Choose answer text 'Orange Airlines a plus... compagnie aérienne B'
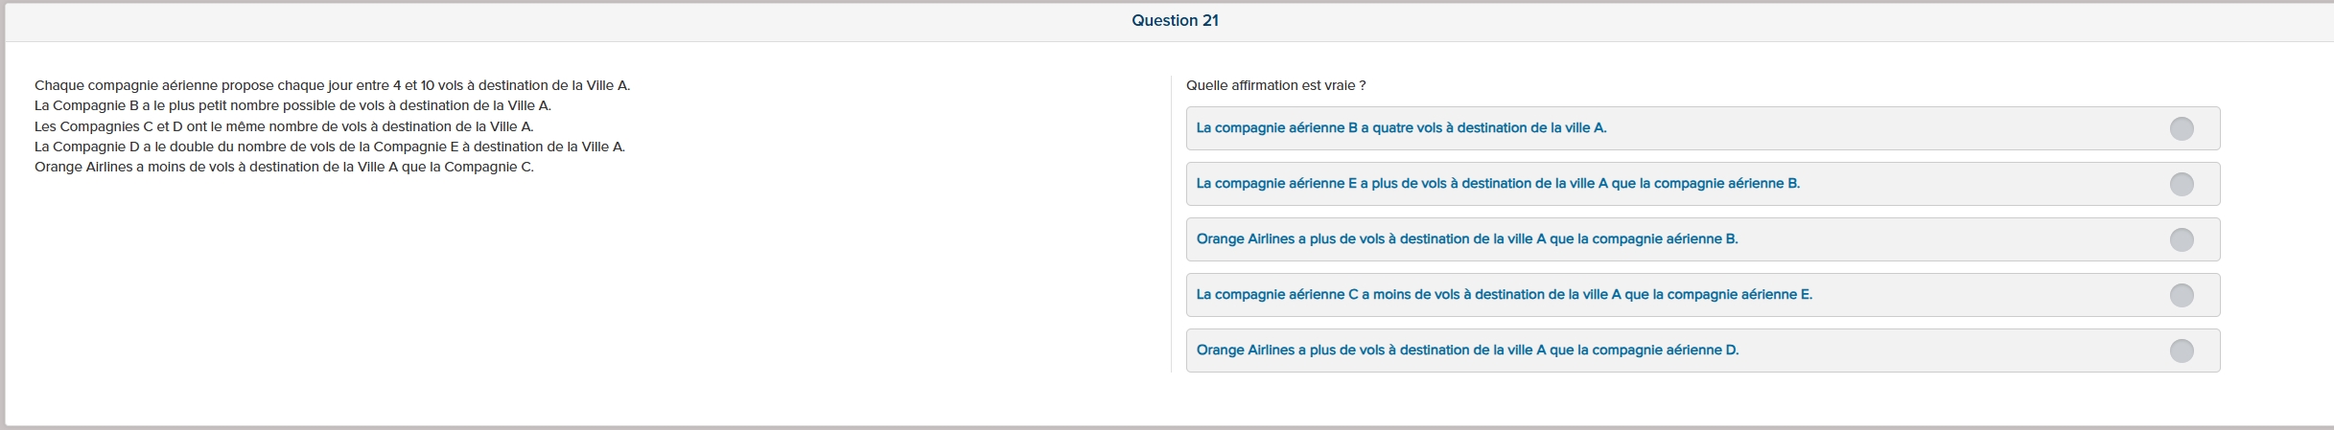Viewport: 2334px width, 430px height. pyautogui.click(x=1467, y=239)
